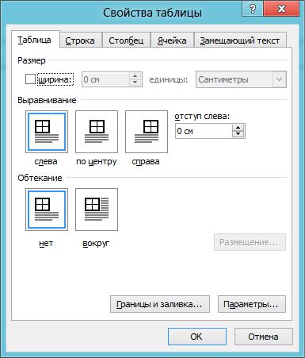Click the help question mark icon

(252, 10)
